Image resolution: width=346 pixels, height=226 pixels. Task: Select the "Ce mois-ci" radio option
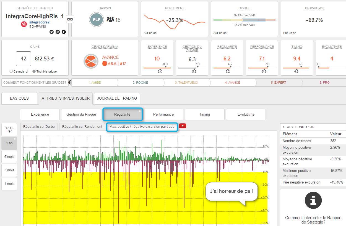11,71
